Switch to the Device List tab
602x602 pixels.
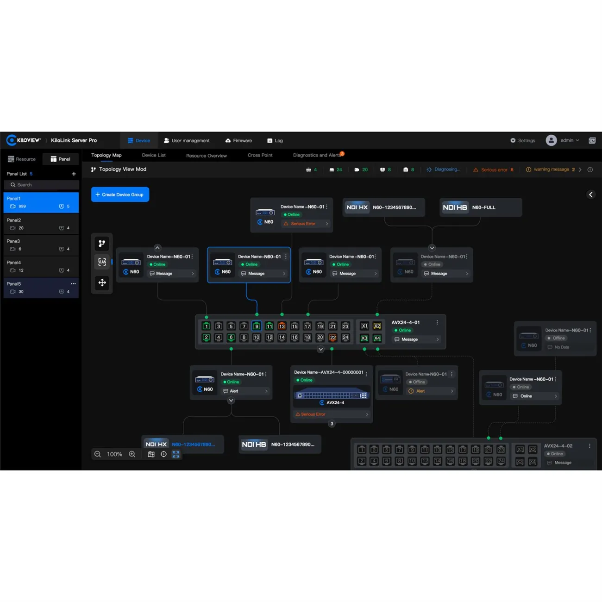coord(154,155)
